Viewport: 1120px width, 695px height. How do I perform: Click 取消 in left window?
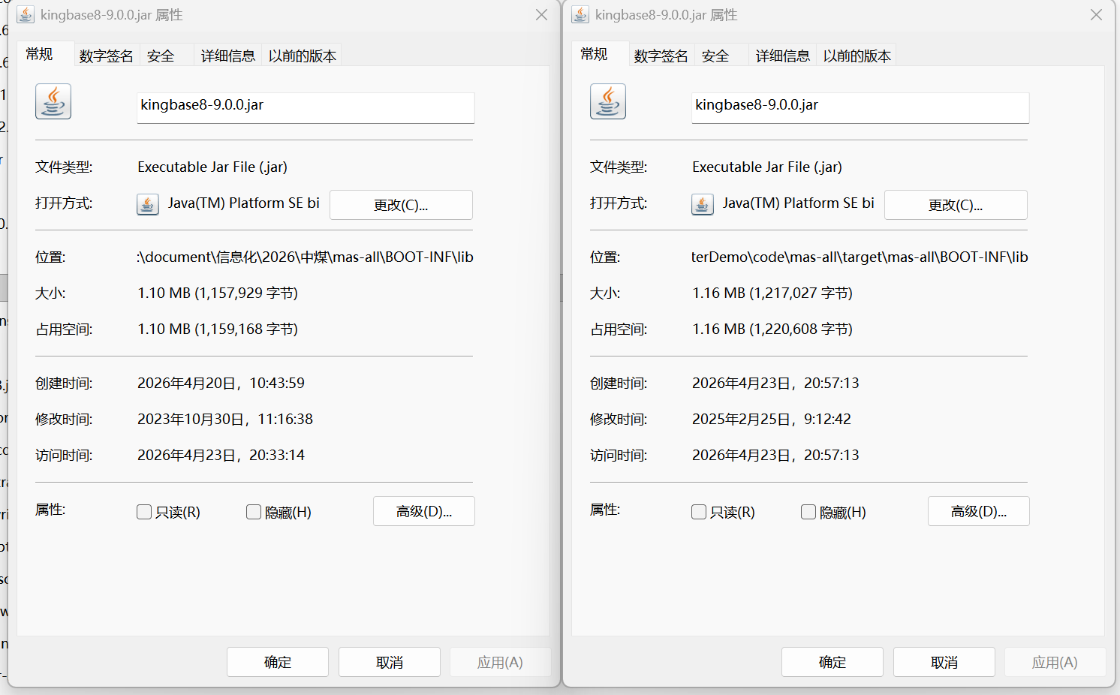coord(390,662)
